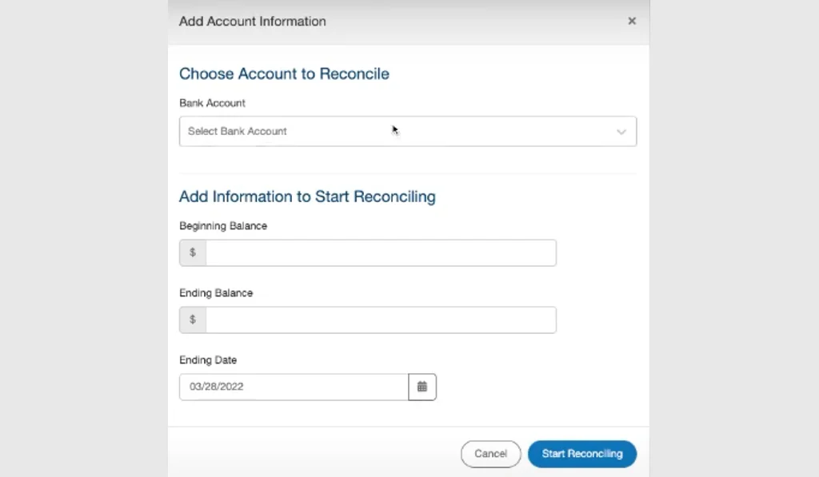The width and height of the screenshot is (819, 477).
Task: Click the Ending Balance label text
Action: pos(216,293)
